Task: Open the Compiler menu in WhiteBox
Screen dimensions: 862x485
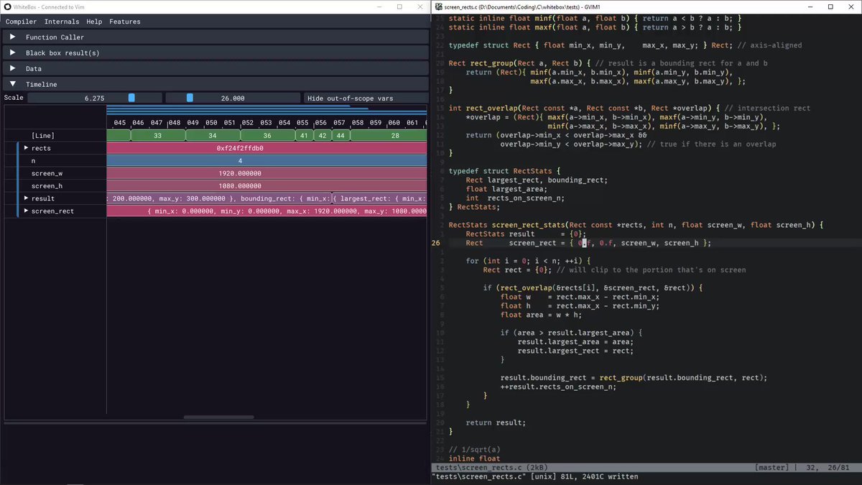Action: pyautogui.click(x=21, y=22)
